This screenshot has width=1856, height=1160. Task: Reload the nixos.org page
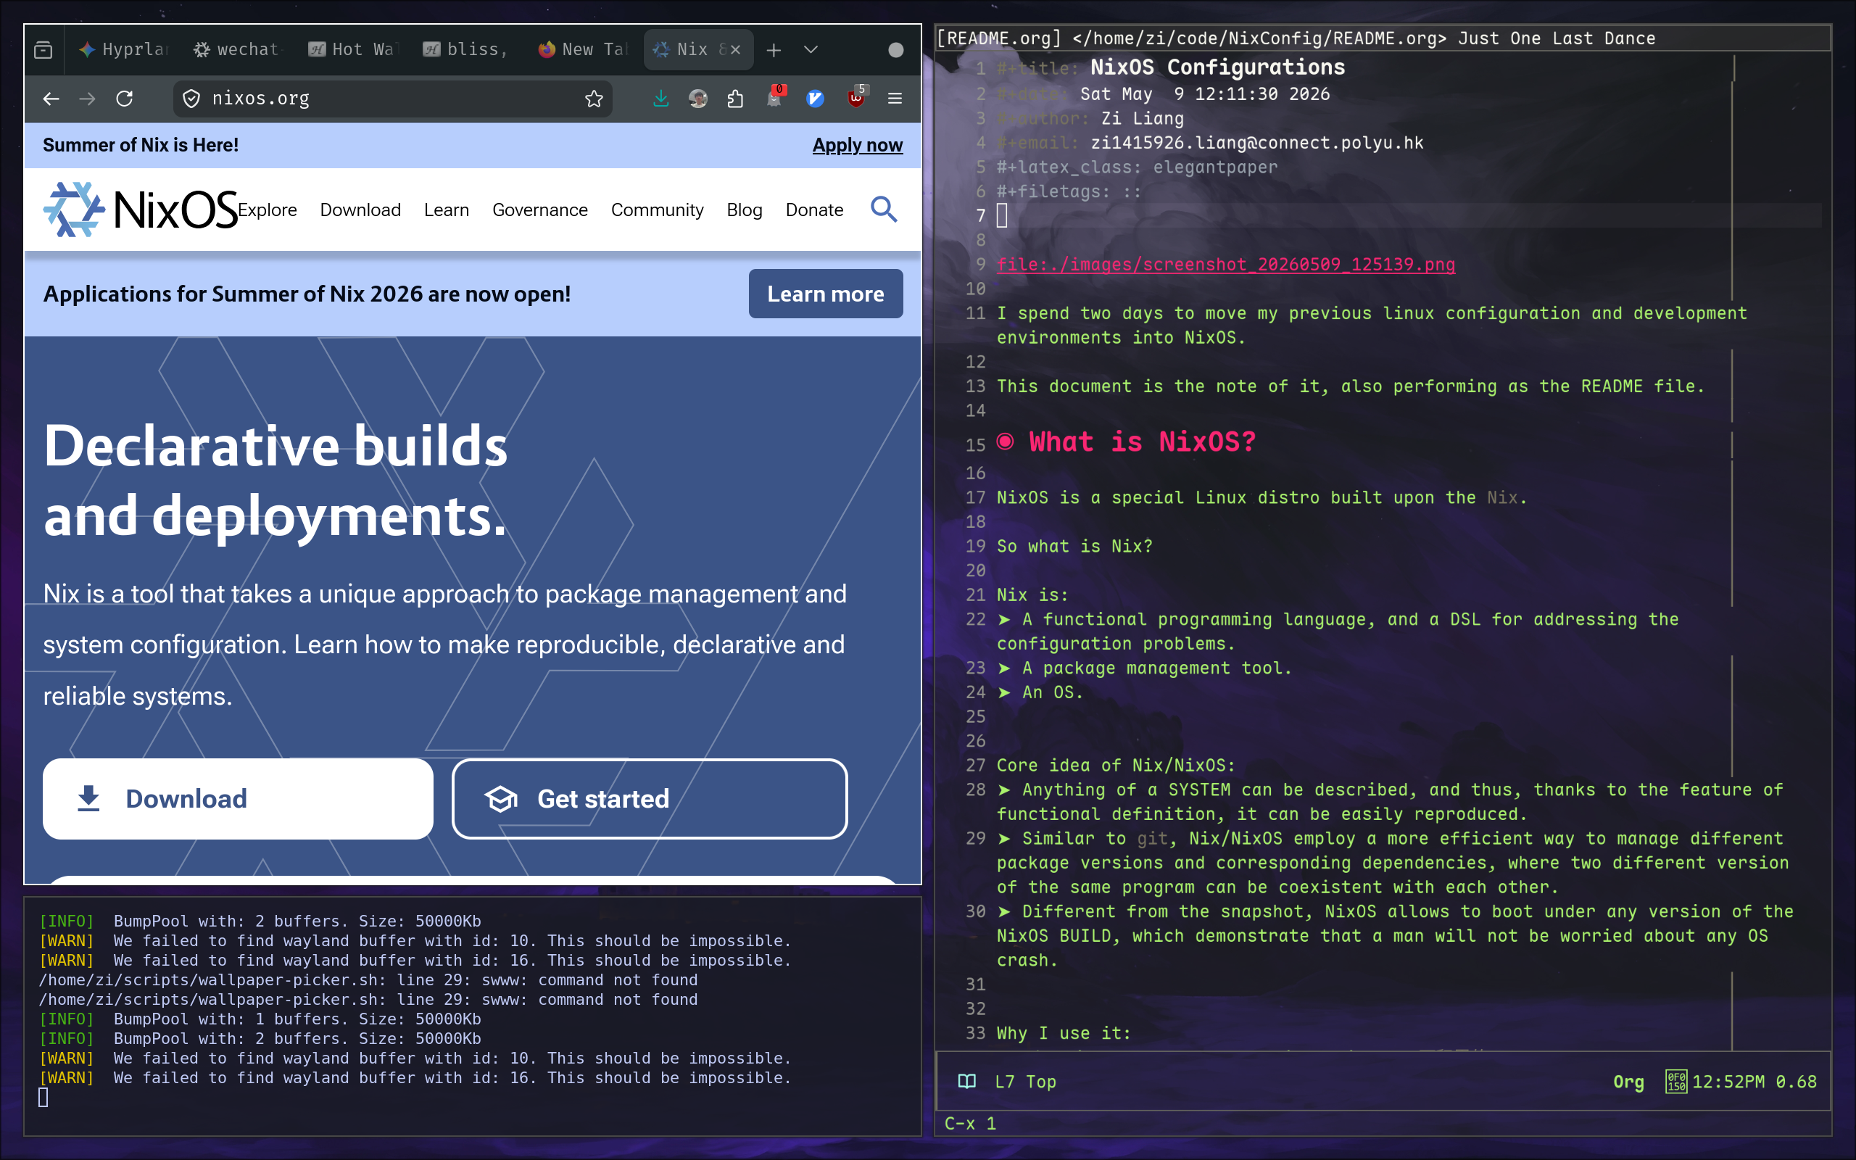pos(124,98)
